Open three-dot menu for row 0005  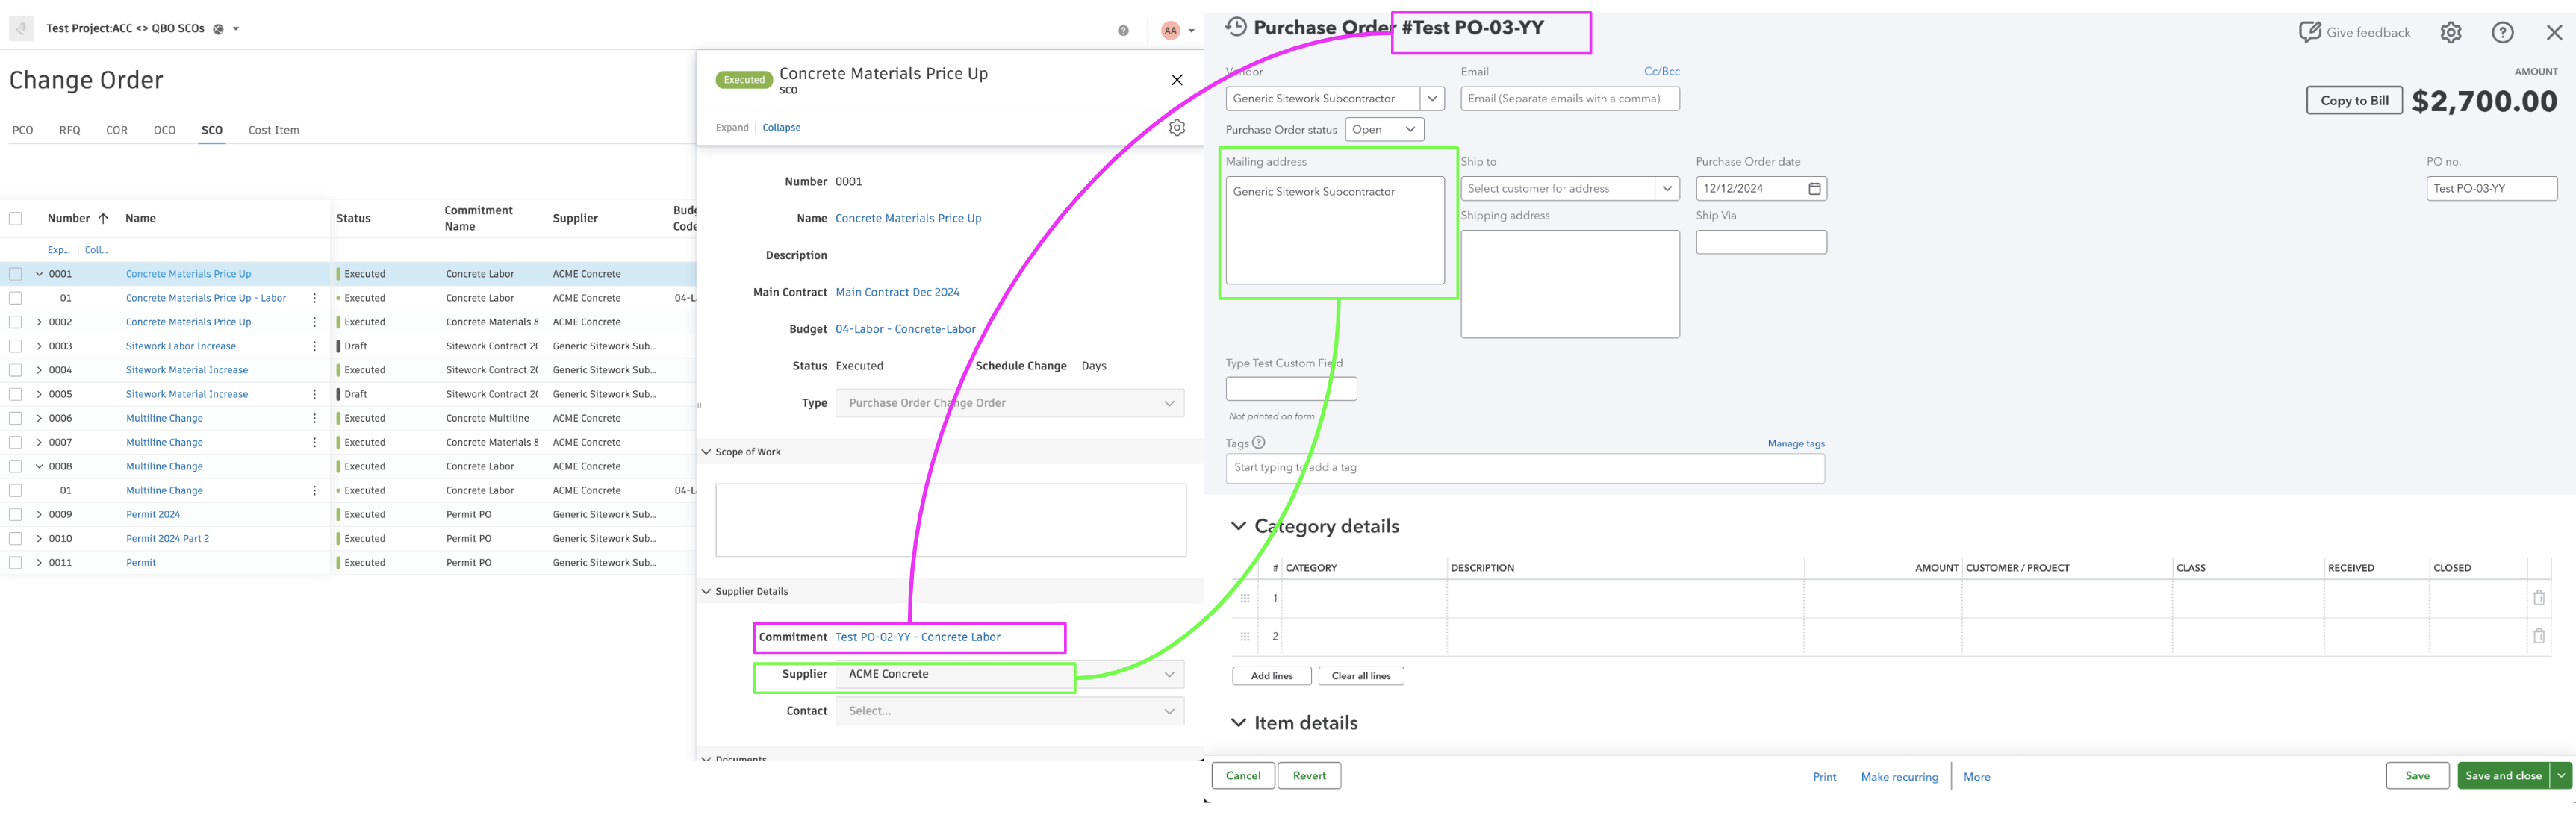[314, 394]
